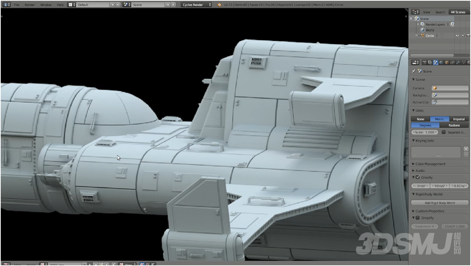Open the Constraints chain-link properties tab
Screen dimensions: 471x266
coord(452,62)
